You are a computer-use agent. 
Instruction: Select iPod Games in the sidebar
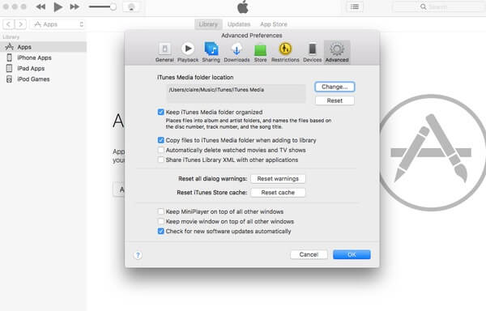click(x=44, y=79)
